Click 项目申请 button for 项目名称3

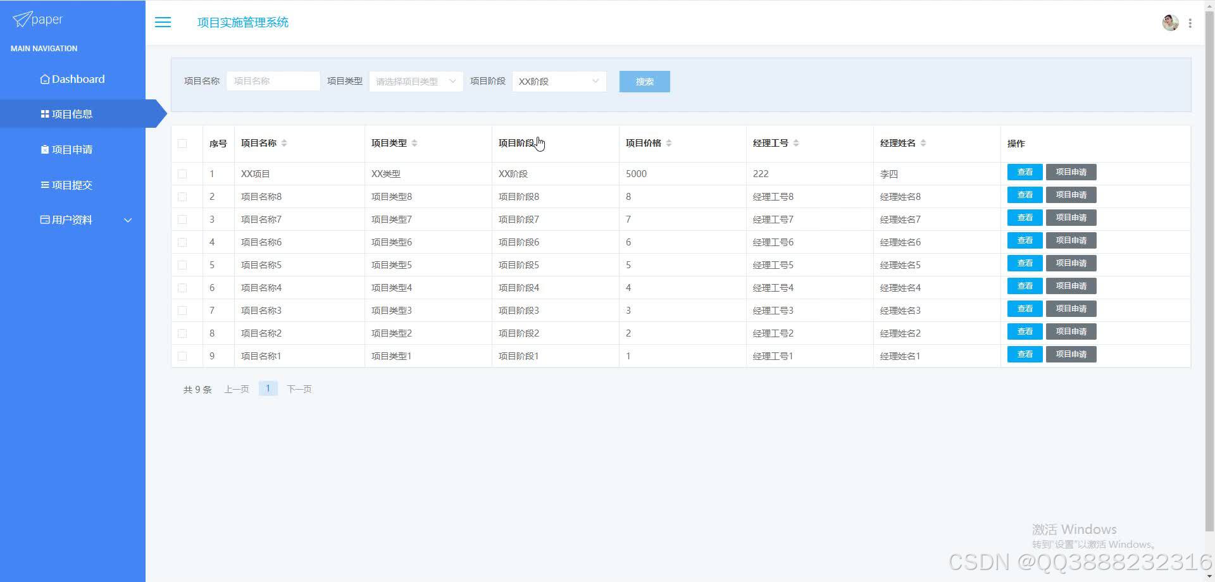coord(1071,309)
